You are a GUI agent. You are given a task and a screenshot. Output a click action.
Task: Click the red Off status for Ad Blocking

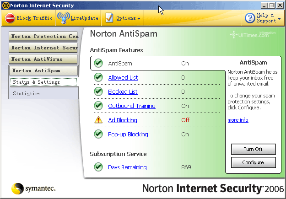pyautogui.click(x=185, y=120)
